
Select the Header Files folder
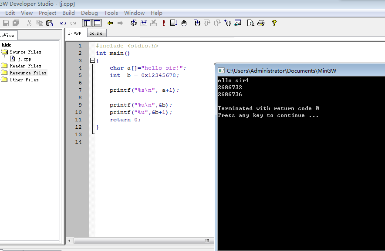pyautogui.click(x=25, y=66)
